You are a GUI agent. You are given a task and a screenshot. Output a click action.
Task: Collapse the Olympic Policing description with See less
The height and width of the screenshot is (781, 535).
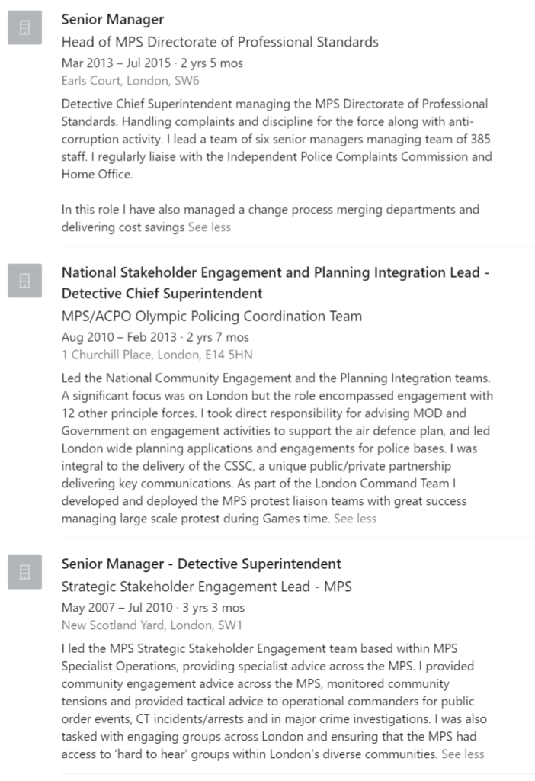pos(355,519)
